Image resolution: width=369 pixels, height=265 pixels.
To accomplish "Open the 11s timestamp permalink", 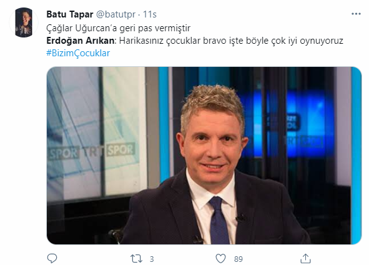I will click(149, 14).
